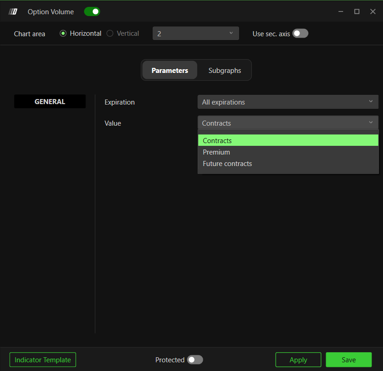
Task: Open the Indicator Template button
Action: 43,360
